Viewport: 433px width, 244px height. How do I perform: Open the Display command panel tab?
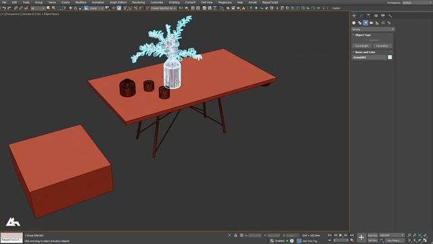[x=383, y=16]
